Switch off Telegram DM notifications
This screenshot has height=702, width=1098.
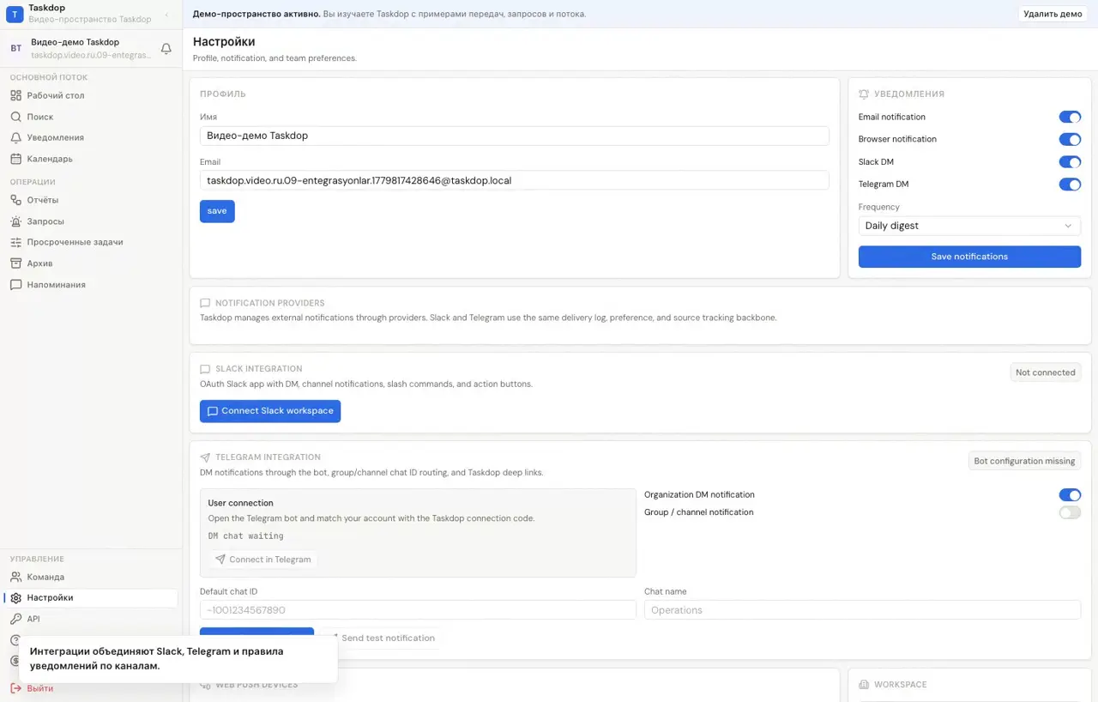[1070, 184]
